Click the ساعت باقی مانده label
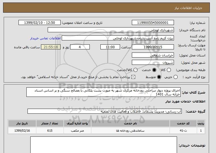216x153 pixels. click(27, 47)
